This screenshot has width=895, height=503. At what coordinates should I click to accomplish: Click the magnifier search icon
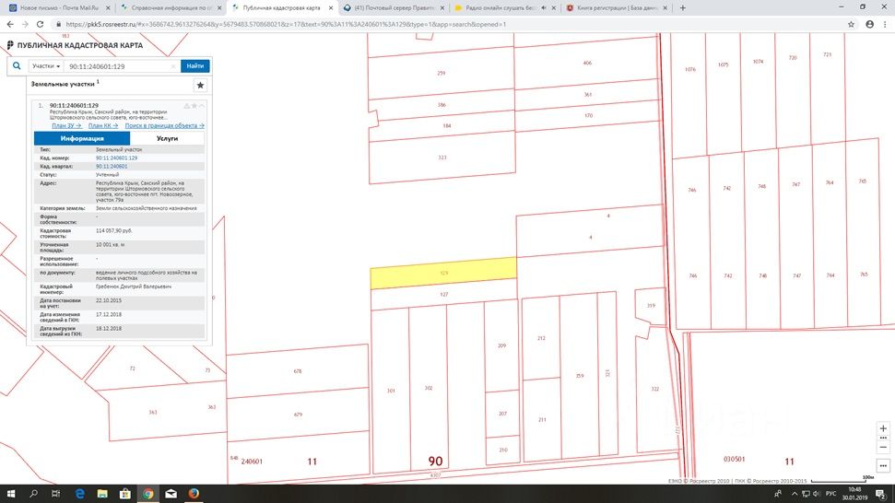click(x=17, y=66)
